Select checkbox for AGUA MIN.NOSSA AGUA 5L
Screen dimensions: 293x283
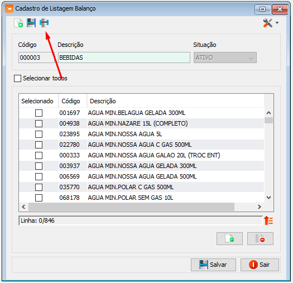[39, 134]
